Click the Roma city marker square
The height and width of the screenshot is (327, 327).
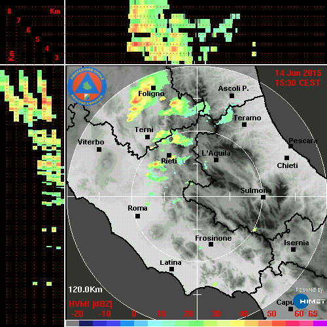[x=137, y=216]
